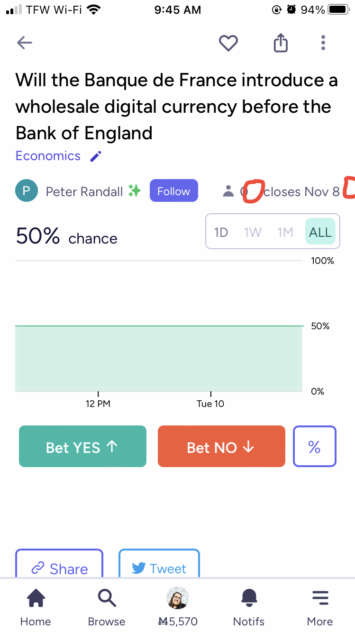Open the percent limit order option

tap(315, 446)
